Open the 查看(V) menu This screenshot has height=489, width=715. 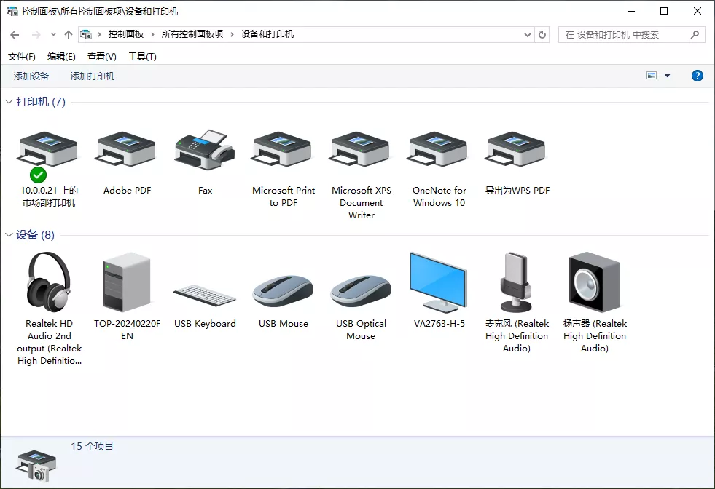pyautogui.click(x=102, y=57)
